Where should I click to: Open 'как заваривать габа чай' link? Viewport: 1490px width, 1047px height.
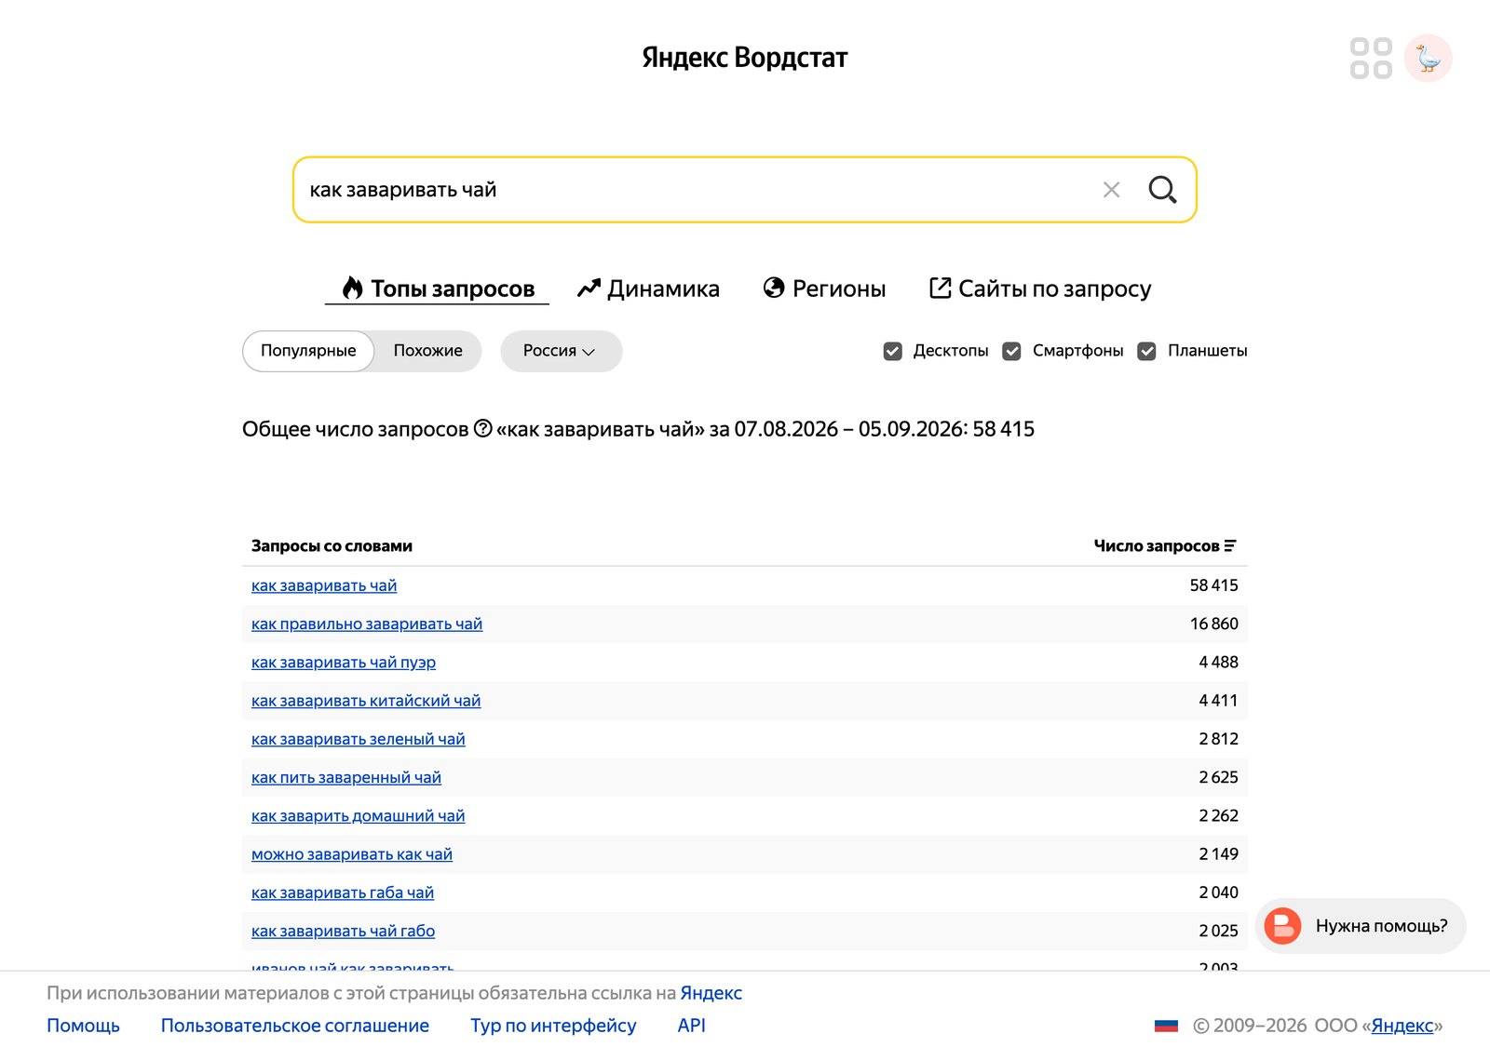[343, 893]
